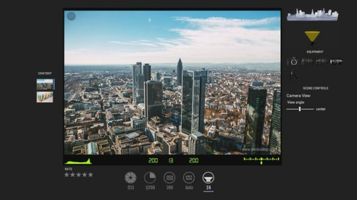
Task: Click the exposure meter scale
Action: pyautogui.click(x=261, y=160)
